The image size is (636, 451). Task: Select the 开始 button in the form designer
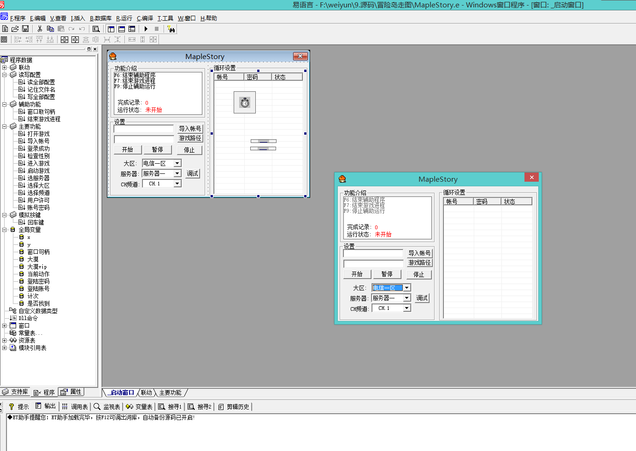(128, 149)
